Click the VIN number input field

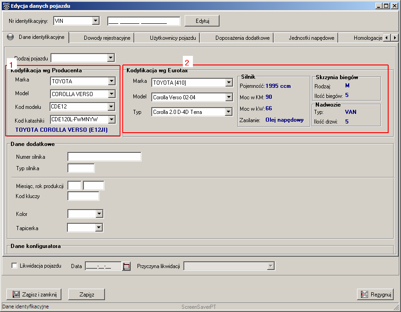(x=144, y=21)
